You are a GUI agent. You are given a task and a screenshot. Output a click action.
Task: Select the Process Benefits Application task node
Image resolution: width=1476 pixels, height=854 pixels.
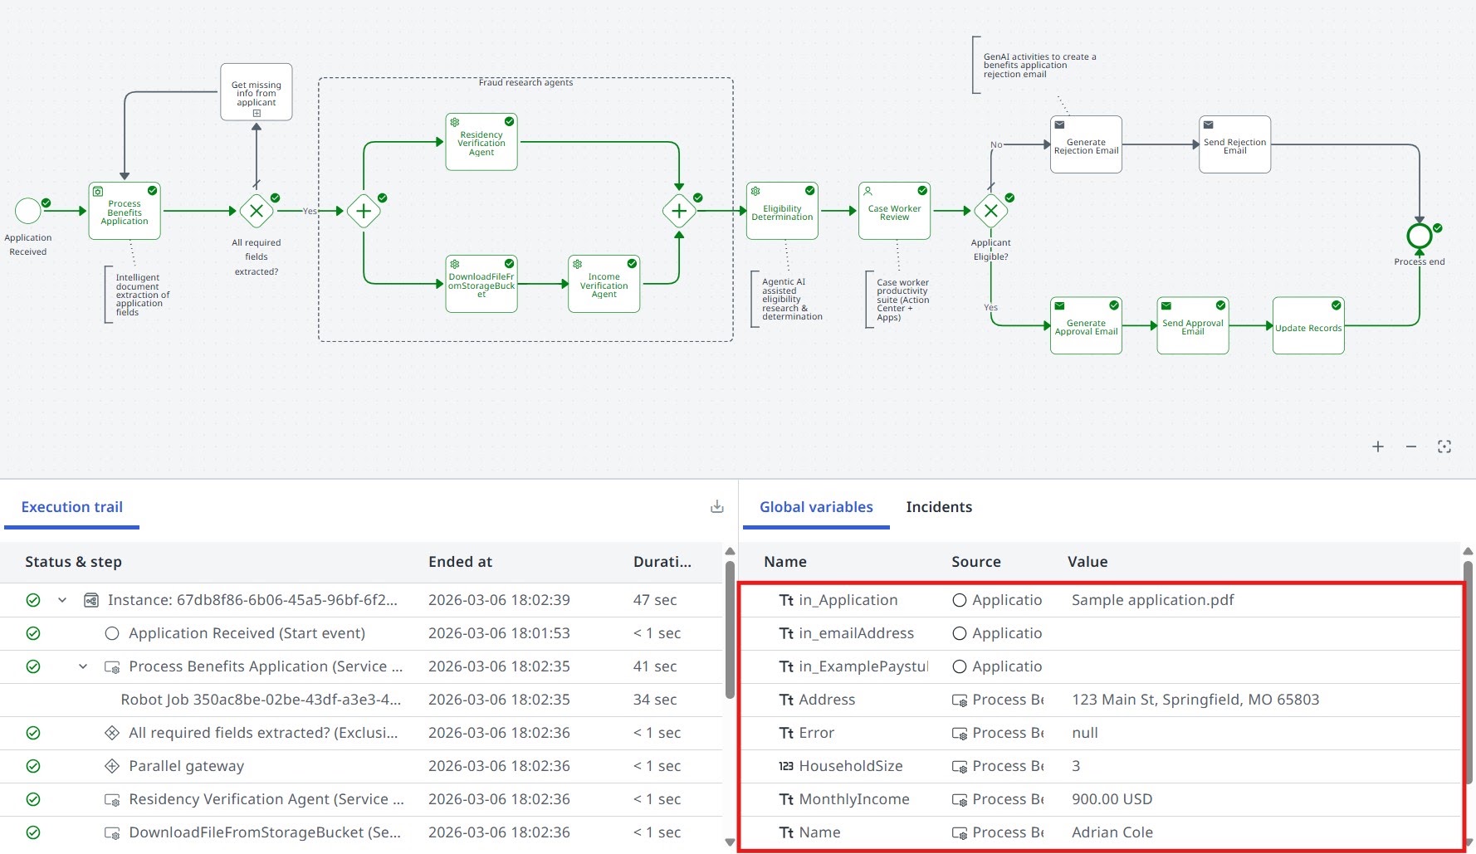click(x=125, y=212)
